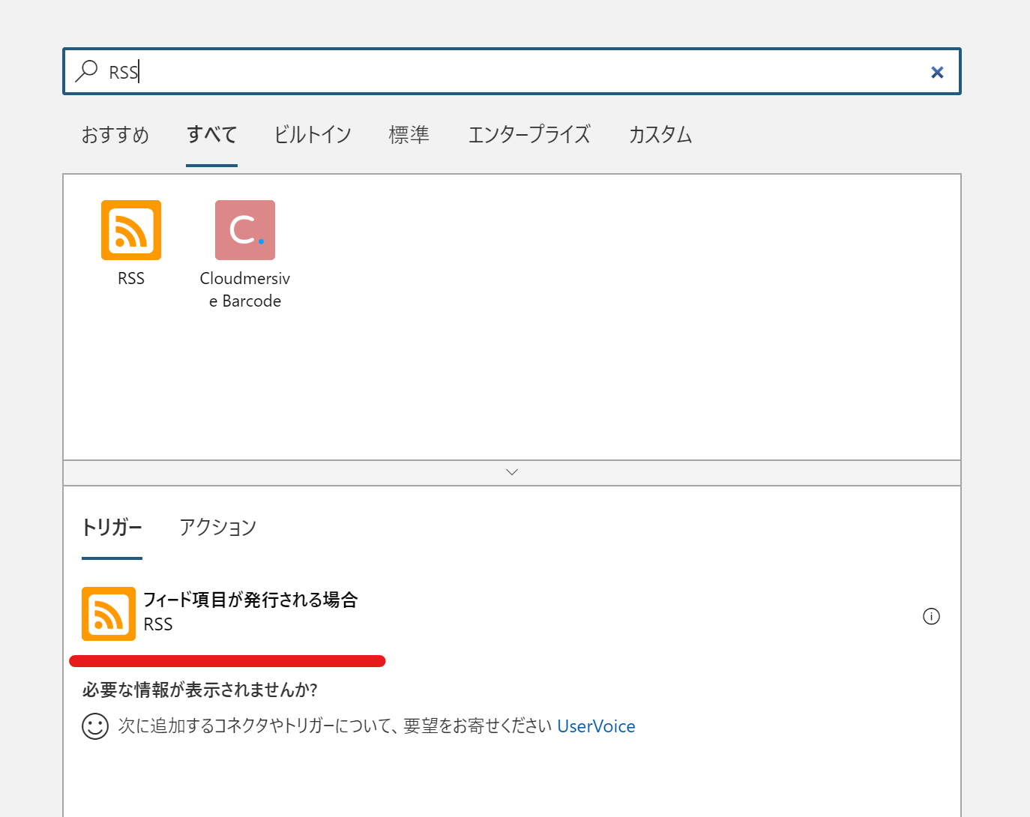The height and width of the screenshot is (817, 1030).
Task: Switch to the トリガー tab
Action: click(112, 528)
